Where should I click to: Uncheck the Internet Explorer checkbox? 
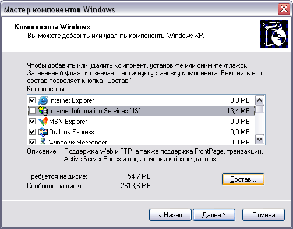[x=32, y=100]
